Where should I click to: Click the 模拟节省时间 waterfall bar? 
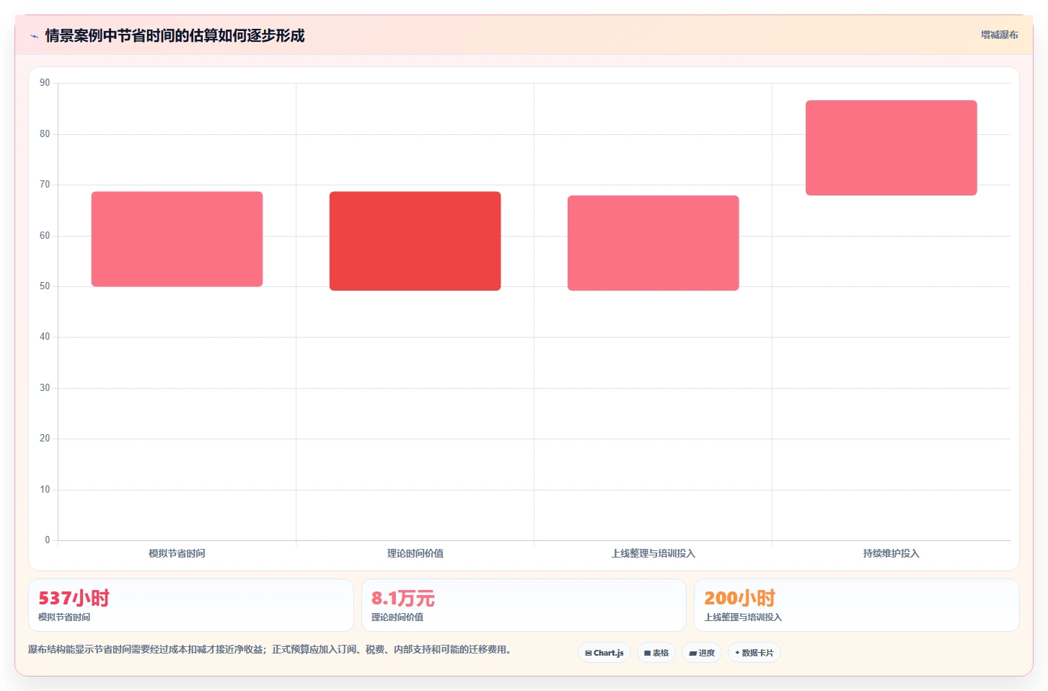[177, 239]
